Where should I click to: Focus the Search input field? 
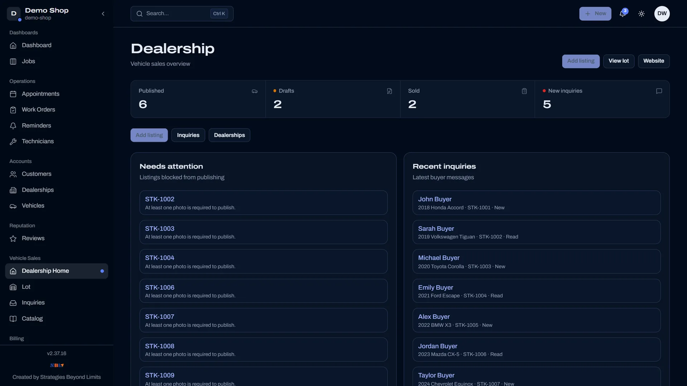182,14
